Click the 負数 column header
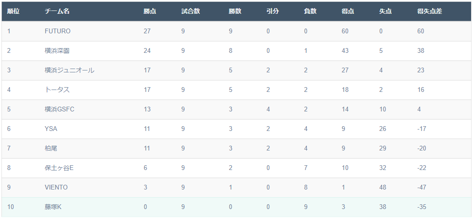The width and height of the screenshot is (473, 220). (310, 11)
